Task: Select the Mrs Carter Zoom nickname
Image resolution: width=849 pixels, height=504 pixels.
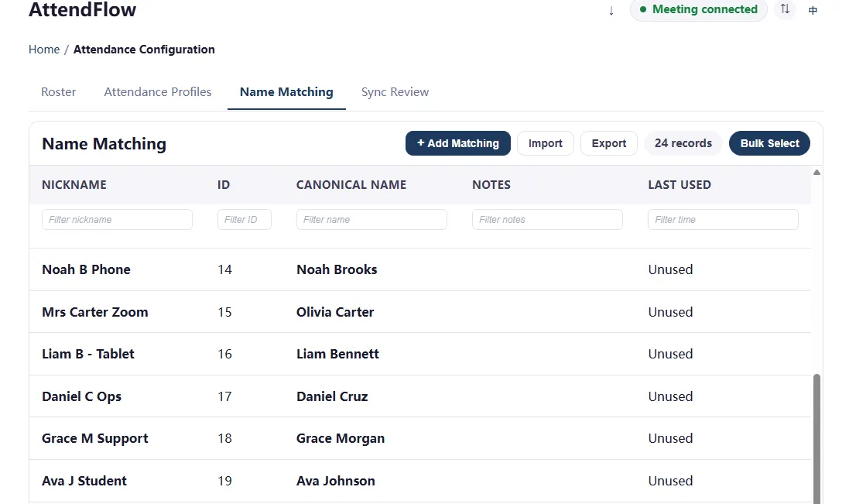Action: point(94,312)
